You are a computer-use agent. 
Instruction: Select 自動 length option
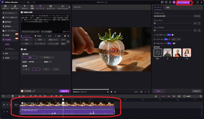[30, 57]
